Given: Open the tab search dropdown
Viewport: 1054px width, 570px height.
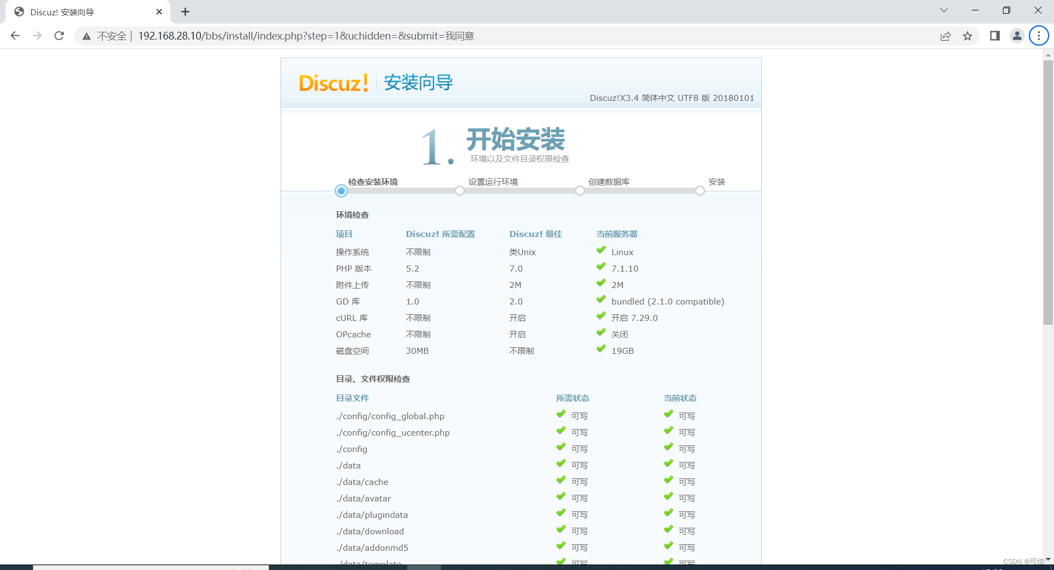Looking at the screenshot, I should (944, 10).
